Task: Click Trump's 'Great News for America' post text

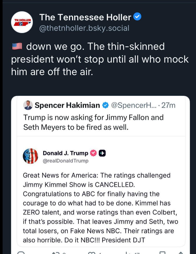Action: click(100, 208)
